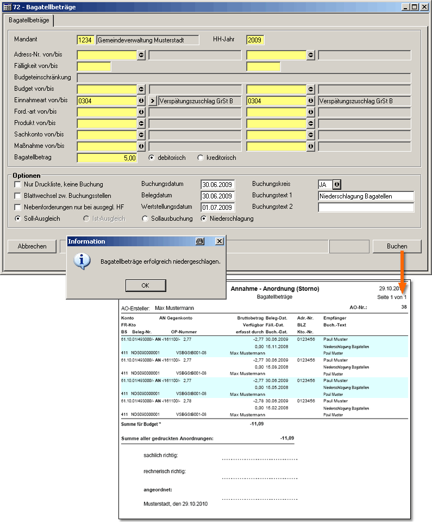The height and width of the screenshot is (523, 432).
Task: Click lookup icon beside second Sachkonto field
Action: 311,135
